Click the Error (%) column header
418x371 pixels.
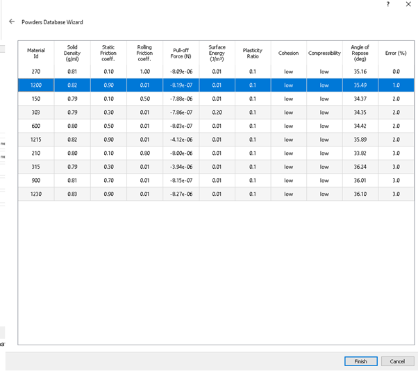396,53
